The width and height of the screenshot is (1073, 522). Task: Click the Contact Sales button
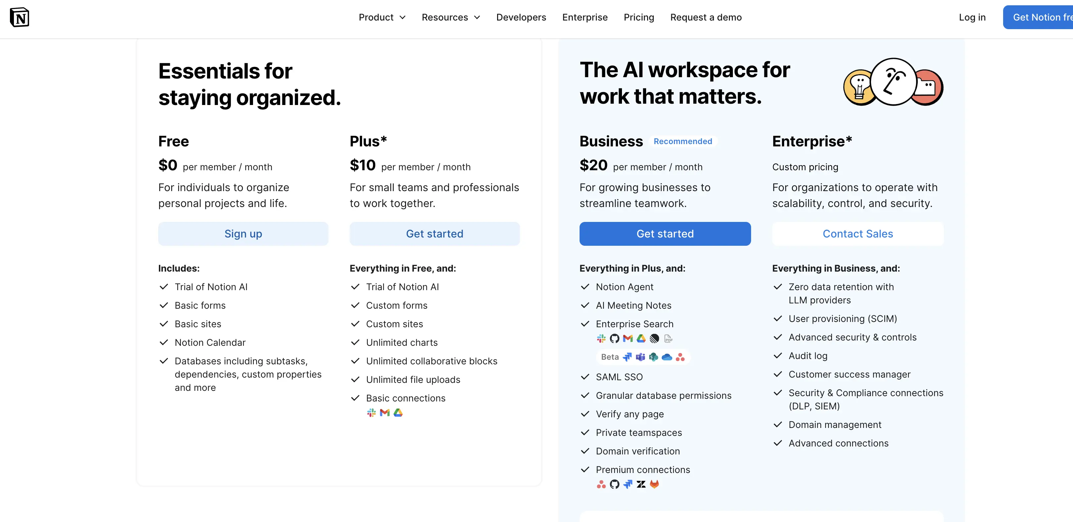[858, 234]
